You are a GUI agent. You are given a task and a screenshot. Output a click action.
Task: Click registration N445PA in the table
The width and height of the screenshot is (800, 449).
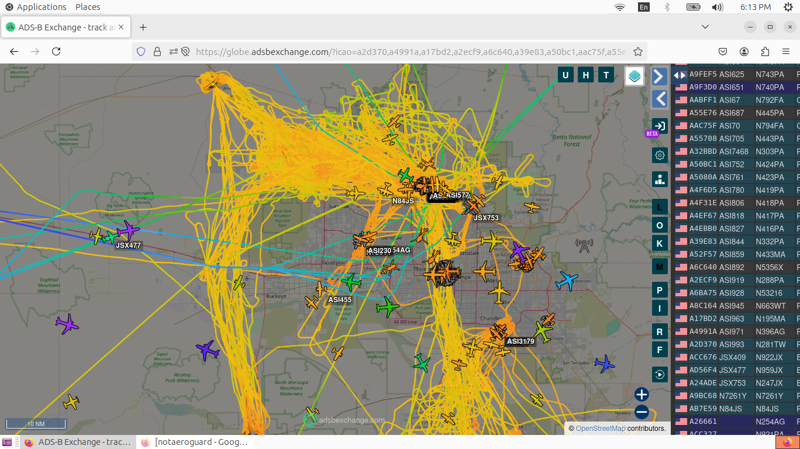pos(770,113)
